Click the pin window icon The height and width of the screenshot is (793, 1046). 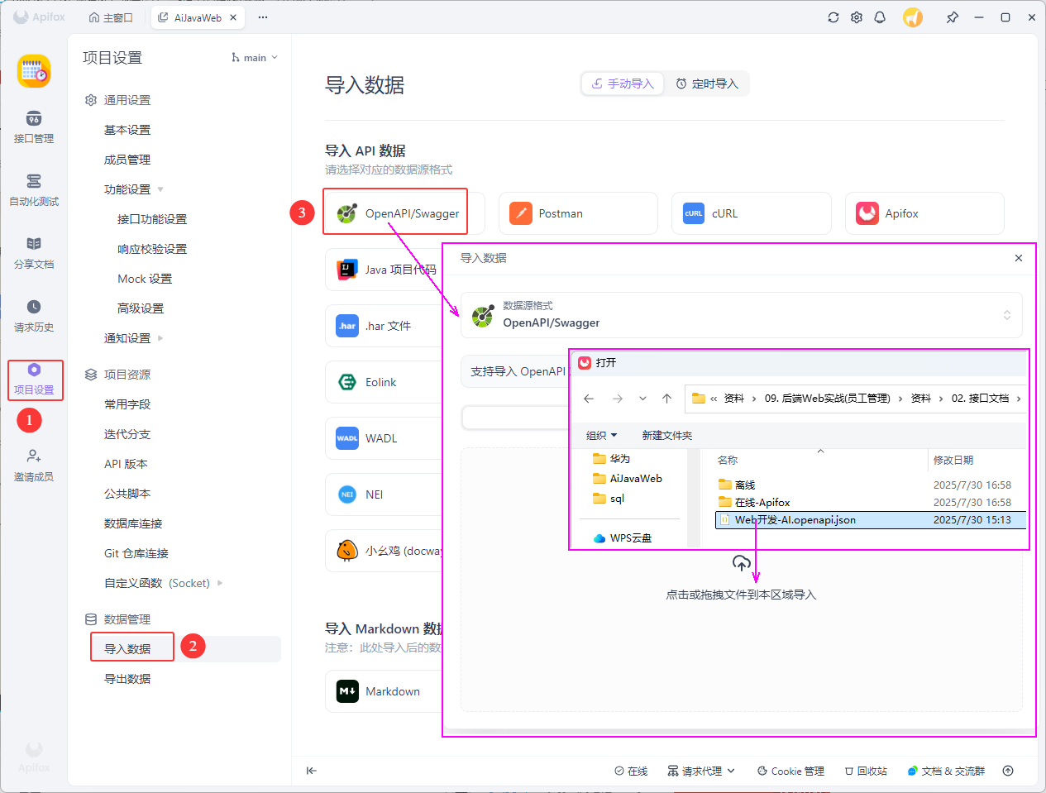point(952,17)
